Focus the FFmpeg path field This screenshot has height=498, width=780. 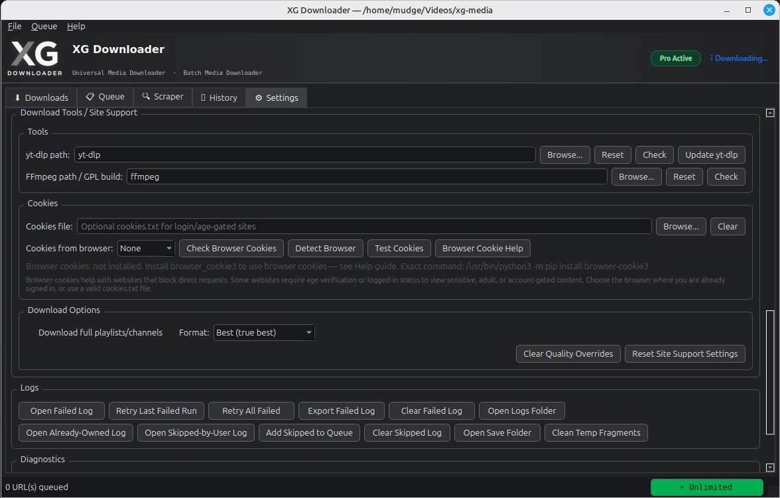(x=367, y=176)
